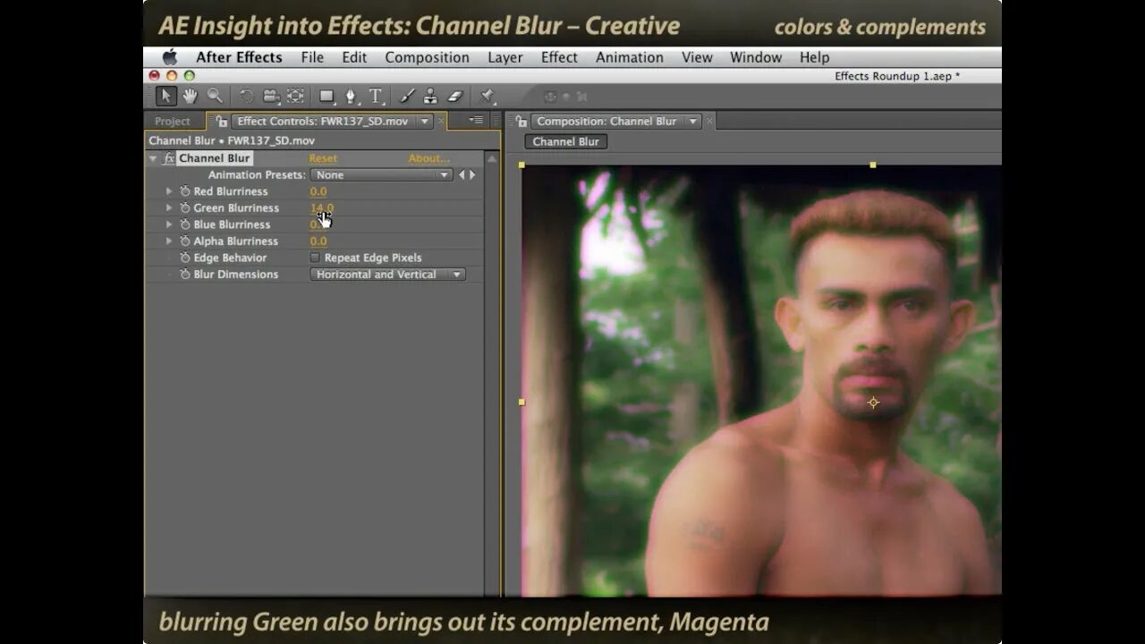Toggle the lock on Composition panel
1145x644 pixels.
(x=522, y=121)
